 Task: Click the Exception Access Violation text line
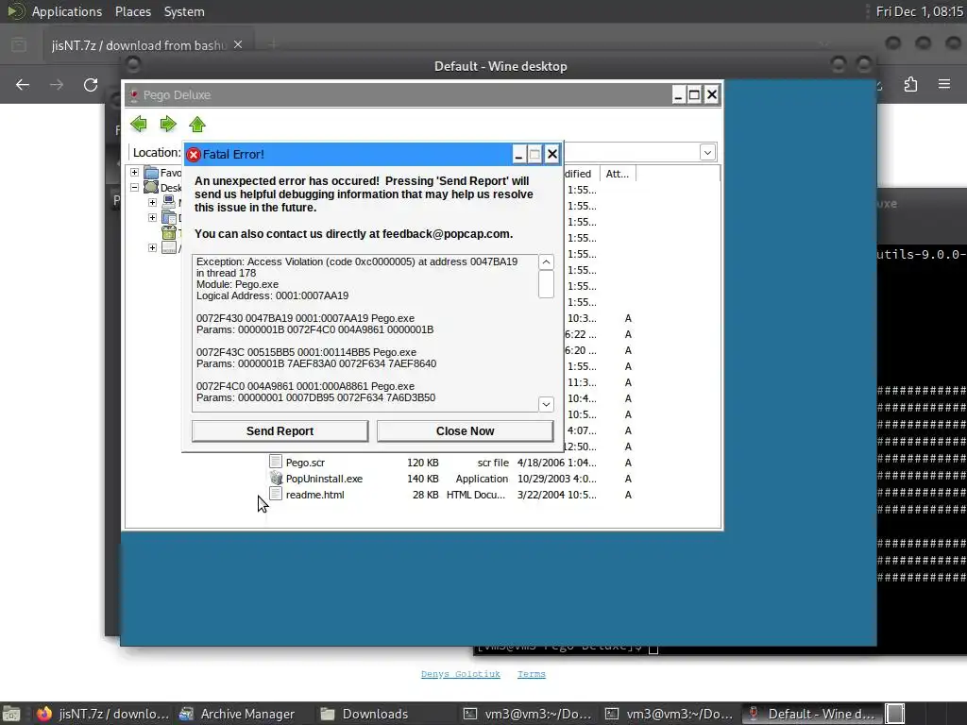click(356, 261)
